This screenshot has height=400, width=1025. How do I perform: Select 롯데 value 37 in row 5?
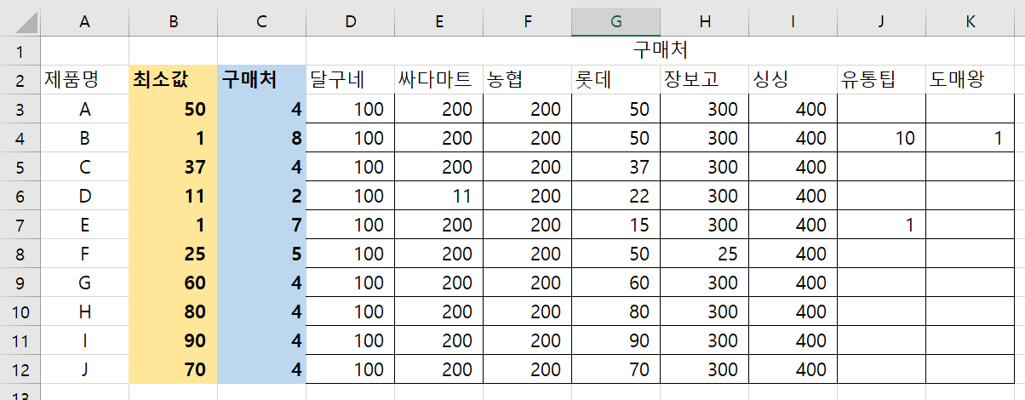click(616, 167)
